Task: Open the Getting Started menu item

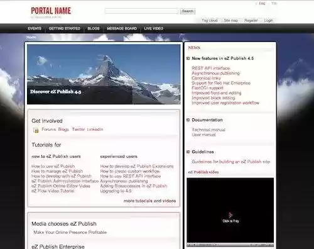Action: 65,28
